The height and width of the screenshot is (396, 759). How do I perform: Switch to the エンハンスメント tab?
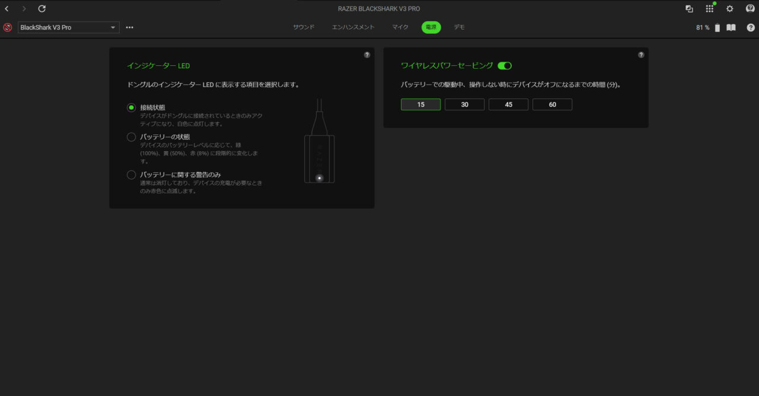click(353, 27)
